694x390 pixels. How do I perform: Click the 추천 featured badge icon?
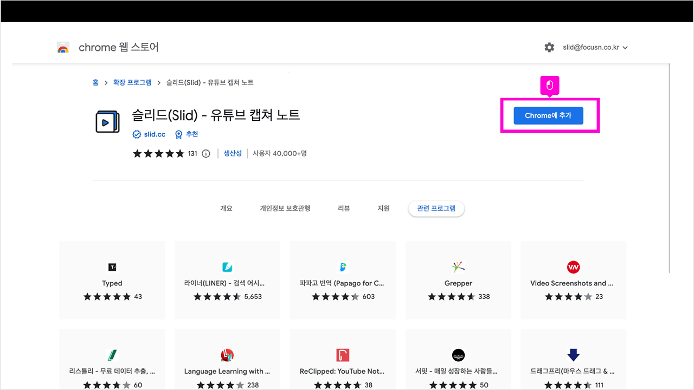tap(178, 134)
